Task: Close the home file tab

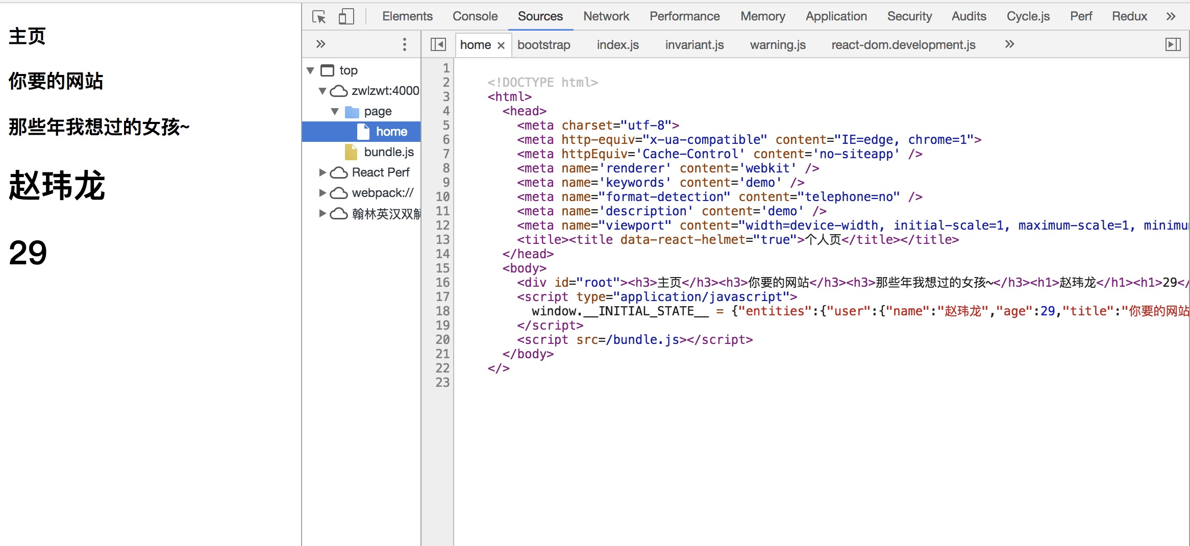Action: pos(501,45)
